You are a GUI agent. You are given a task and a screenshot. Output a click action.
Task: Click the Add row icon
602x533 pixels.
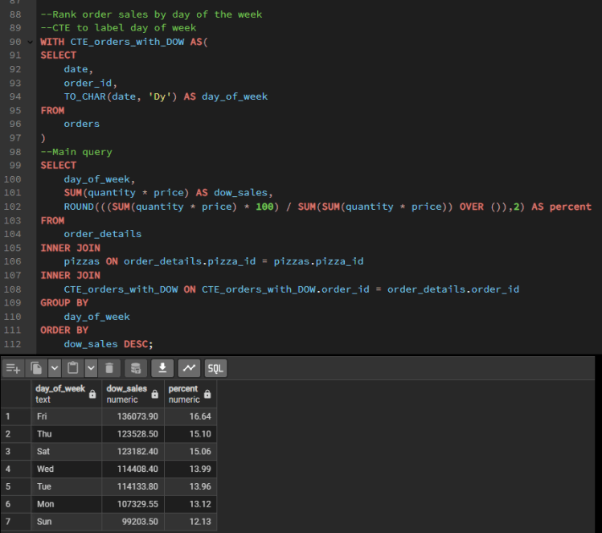[x=14, y=368]
